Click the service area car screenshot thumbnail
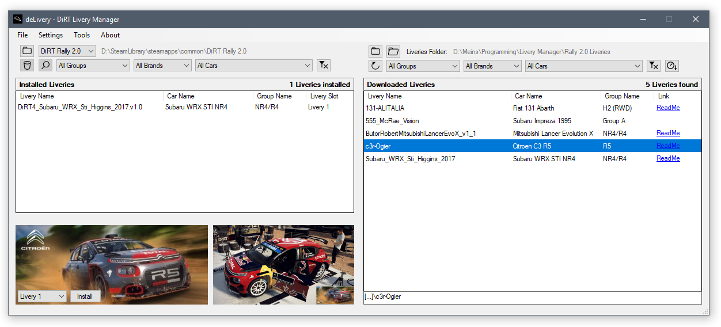The width and height of the screenshot is (721, 327). [283, 265]
